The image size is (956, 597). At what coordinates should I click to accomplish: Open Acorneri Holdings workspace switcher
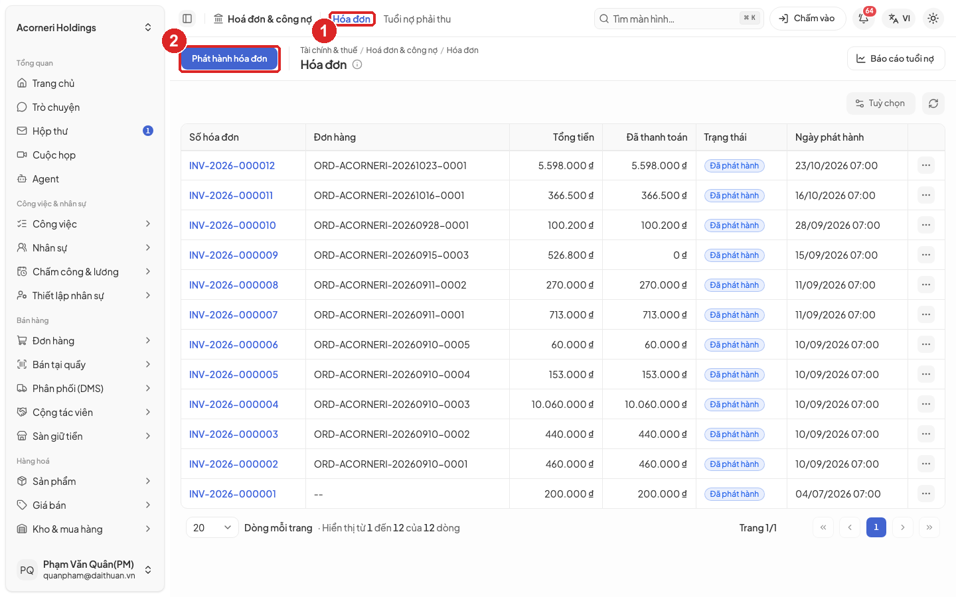(x=85, y=28)
